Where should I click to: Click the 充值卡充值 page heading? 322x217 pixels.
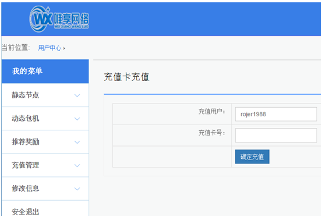126,77
